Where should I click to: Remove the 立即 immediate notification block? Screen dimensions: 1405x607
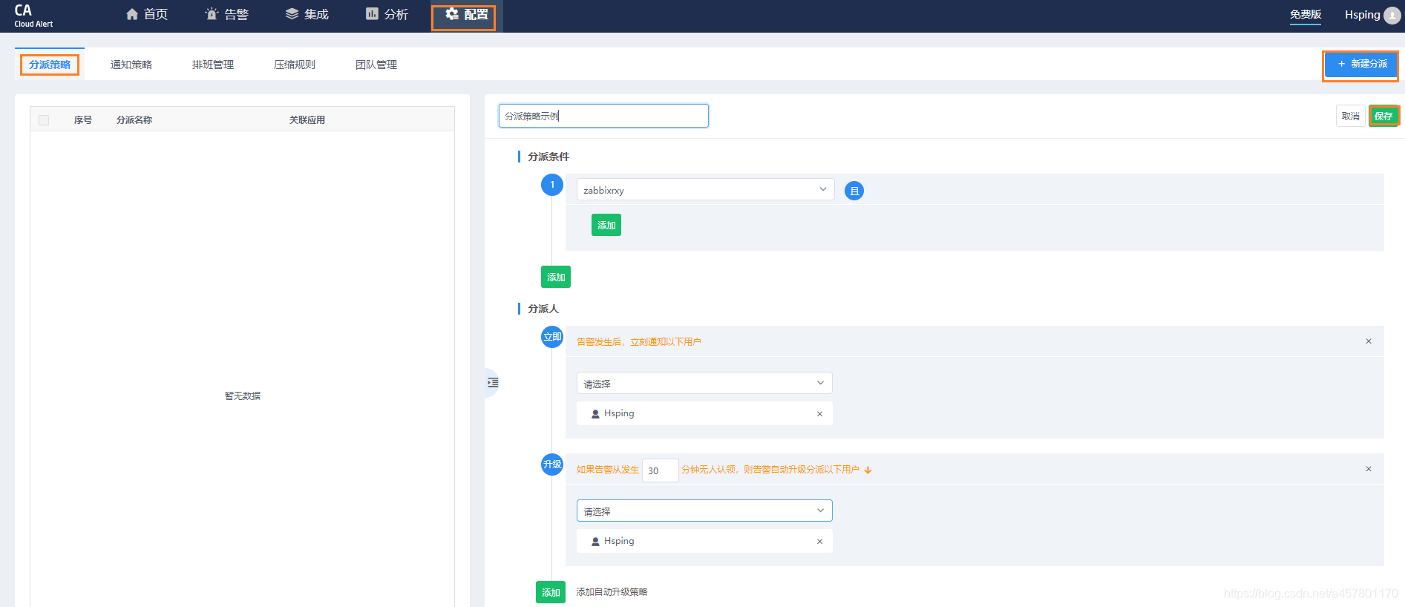[x=1369, y=341]
